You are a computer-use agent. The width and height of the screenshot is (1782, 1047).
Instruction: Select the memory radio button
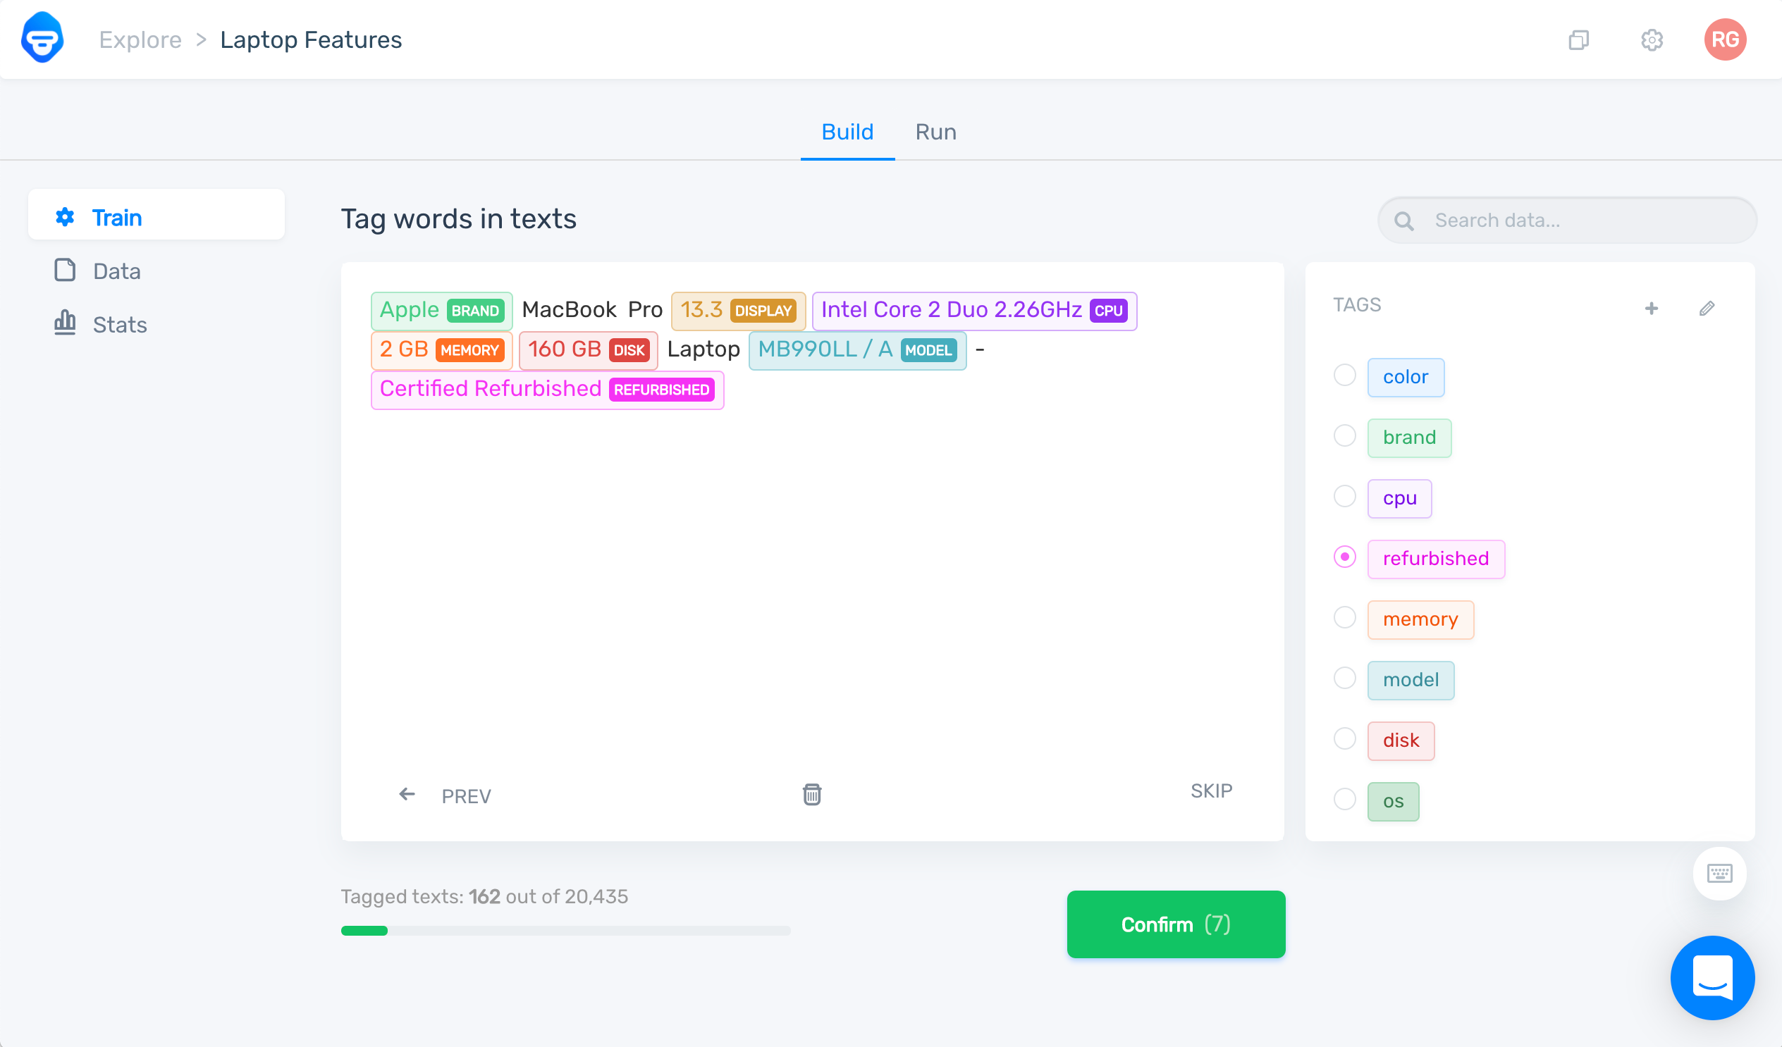(1346, 619)
